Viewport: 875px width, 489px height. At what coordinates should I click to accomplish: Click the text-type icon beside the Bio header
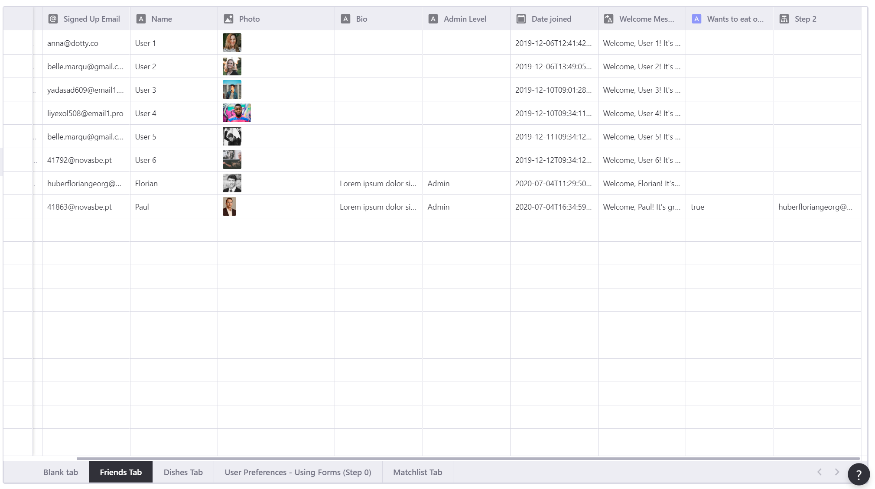tap(345, 19)
